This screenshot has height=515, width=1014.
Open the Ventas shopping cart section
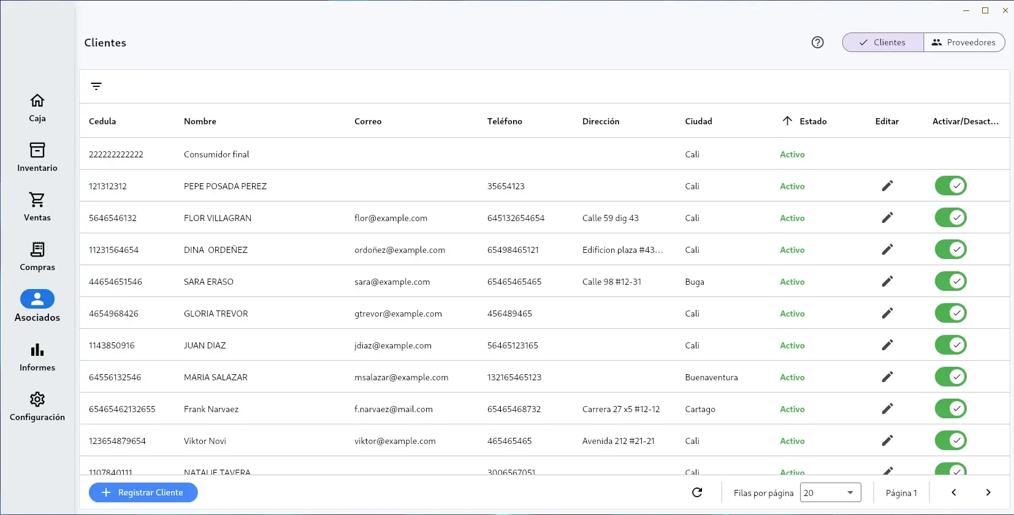point(37,207)
